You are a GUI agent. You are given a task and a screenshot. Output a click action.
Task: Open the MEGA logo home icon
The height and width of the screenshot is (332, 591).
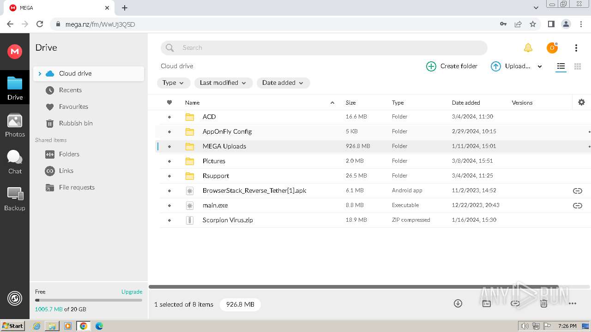pyautogui.click(x=15, y=51)
